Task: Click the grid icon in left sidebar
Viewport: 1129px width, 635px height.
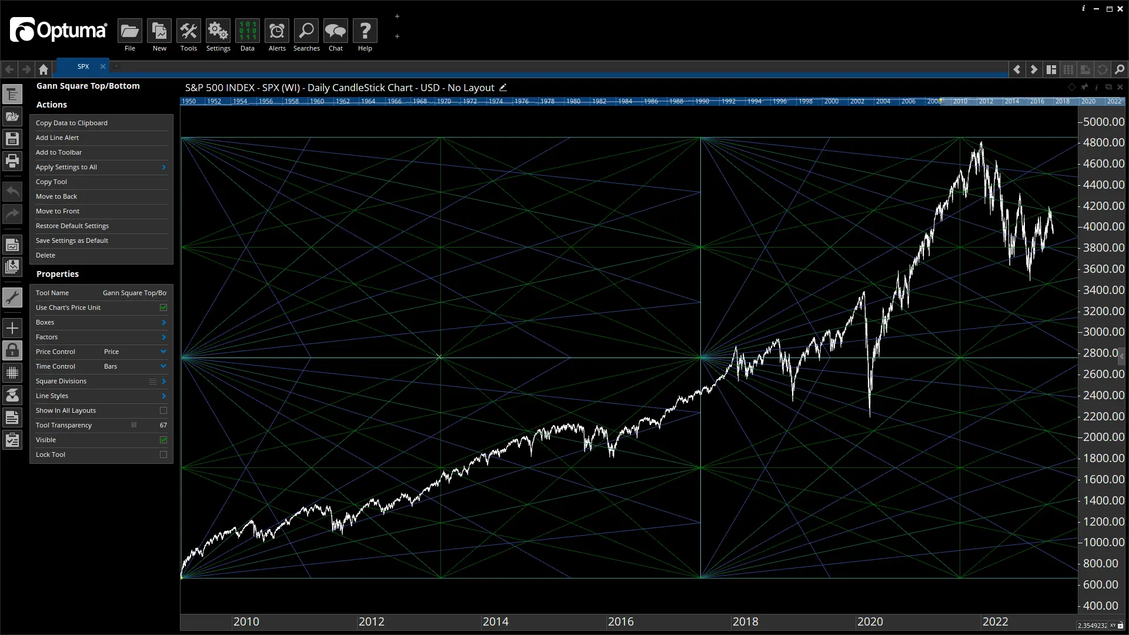Action: click(12, 373)
